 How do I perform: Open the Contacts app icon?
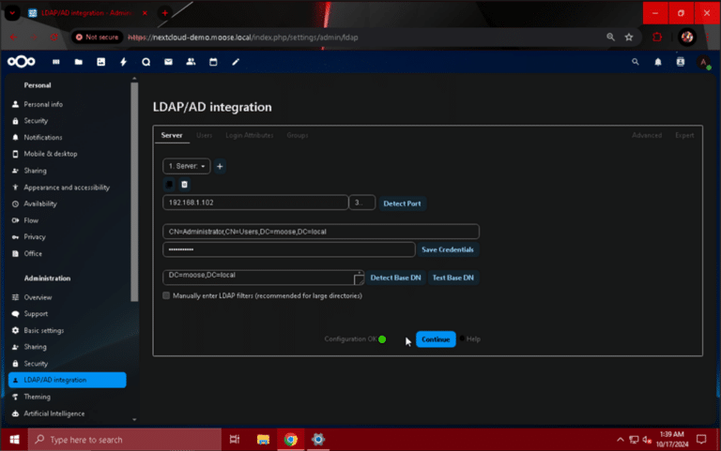click(x=191, y=62)
